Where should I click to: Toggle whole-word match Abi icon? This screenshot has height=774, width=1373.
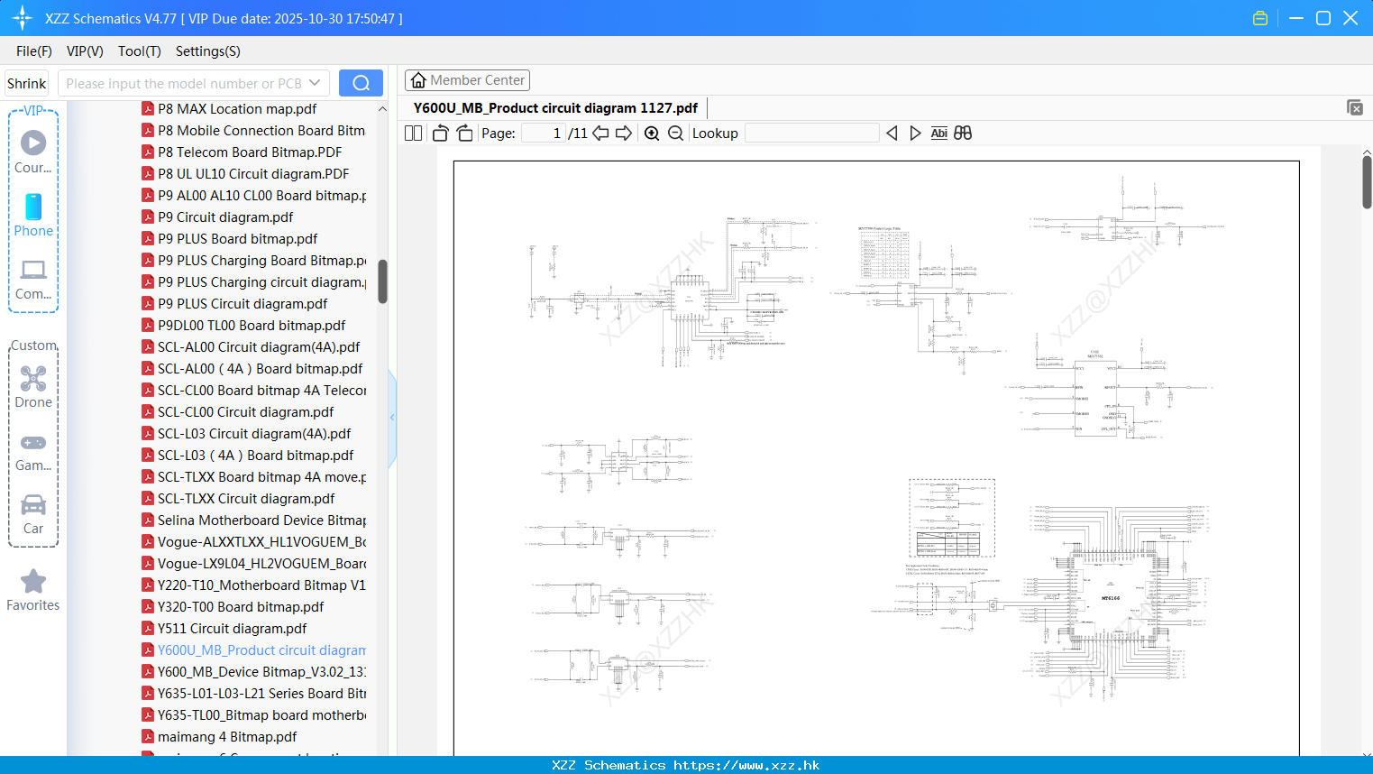(938, 134)
